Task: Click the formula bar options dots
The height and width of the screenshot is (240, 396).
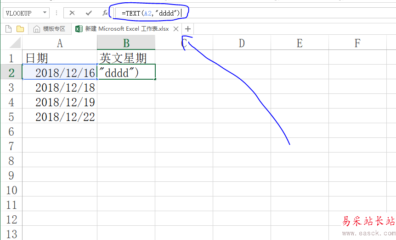Action: click(x=57, y=13)
